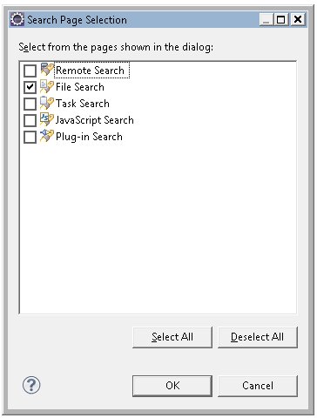Select the JavaScript Search list label
The width and height of the screenshot is (317, 418).
[x=95, y=120]
